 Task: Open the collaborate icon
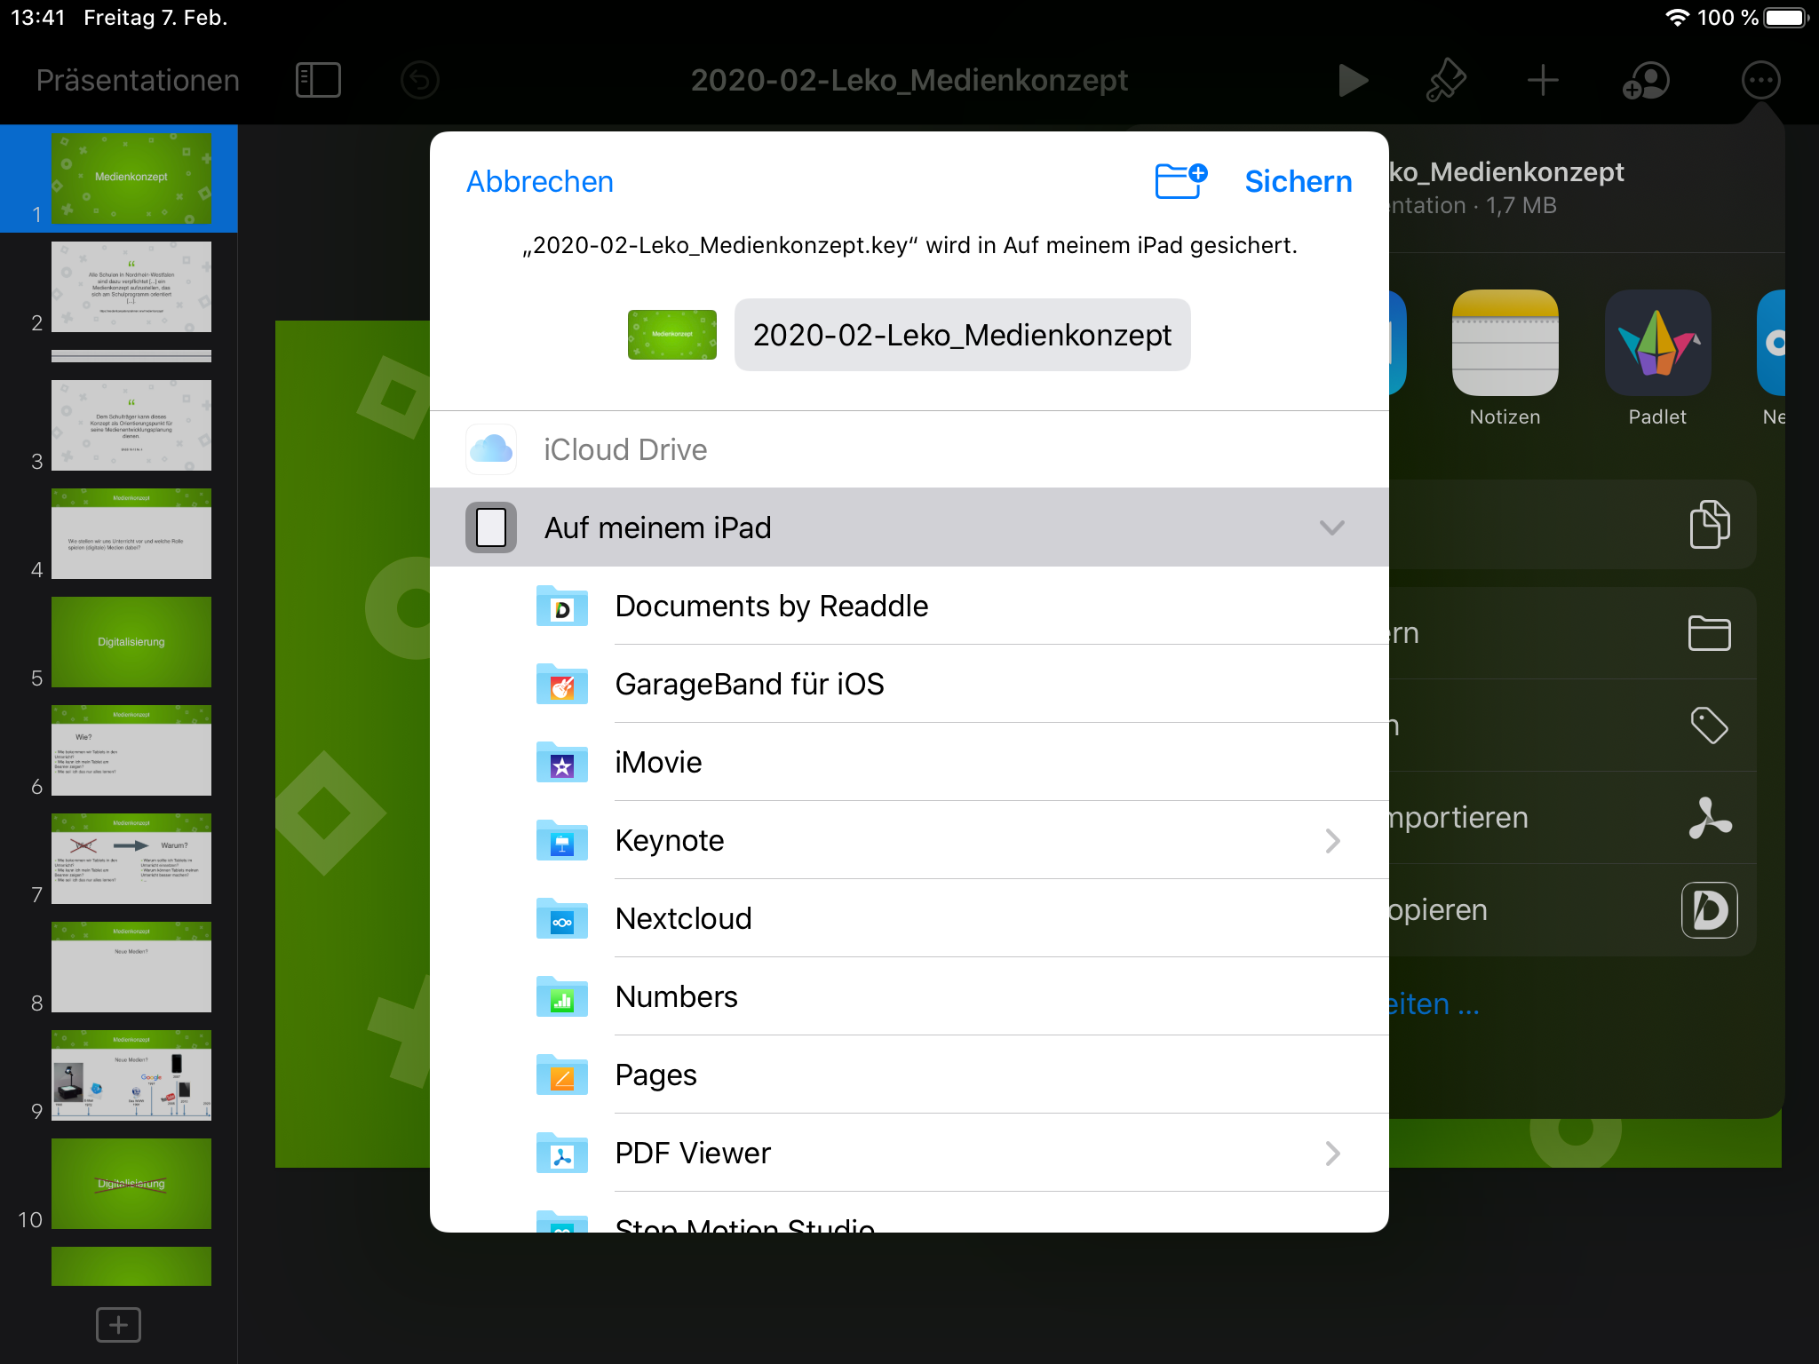click(x=1646, y=80)
